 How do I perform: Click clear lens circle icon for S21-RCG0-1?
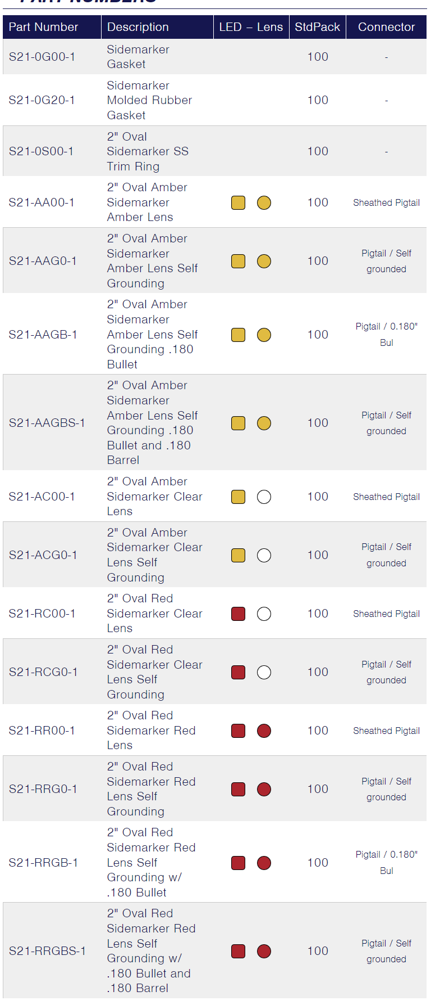[264, 672]
